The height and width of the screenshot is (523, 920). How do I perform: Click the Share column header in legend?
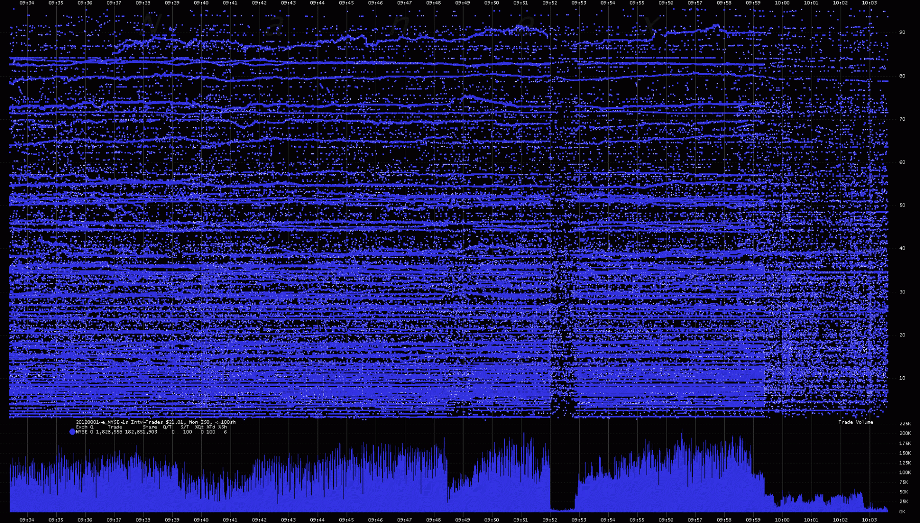(150, 427)
